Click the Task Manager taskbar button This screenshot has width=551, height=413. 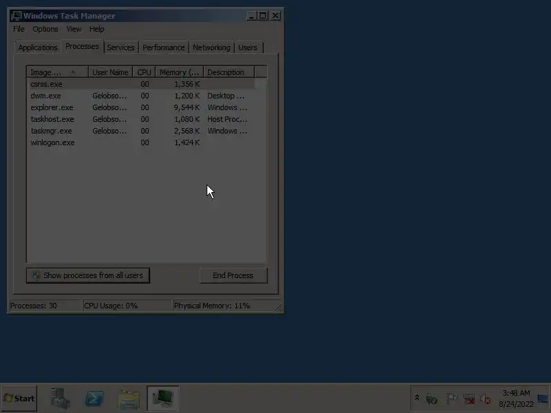click(x=163, y=399)
